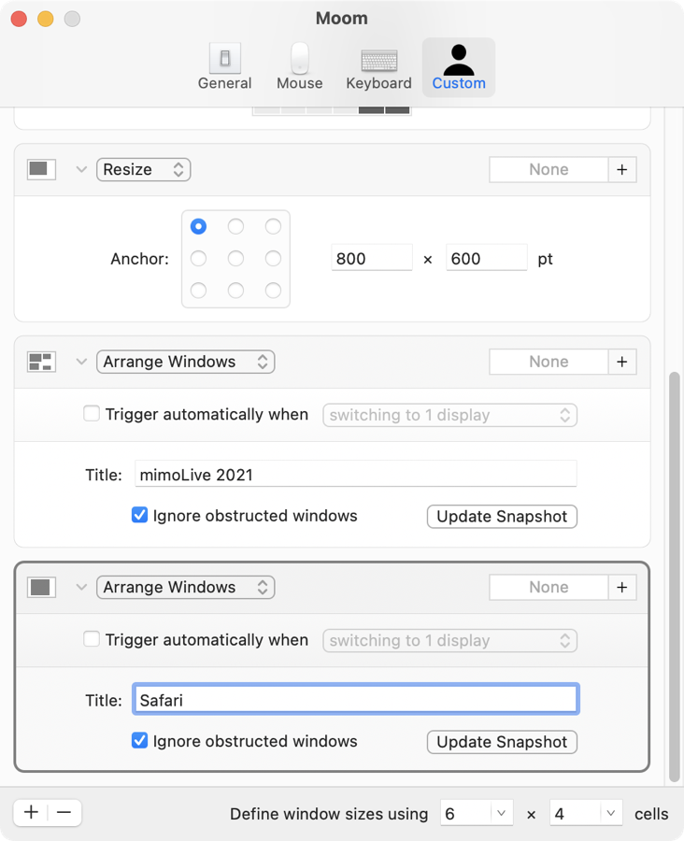This screenshot has width=684, height=841.
Task: Add a new custom action with bottom plus
Action: coord(31,812)
